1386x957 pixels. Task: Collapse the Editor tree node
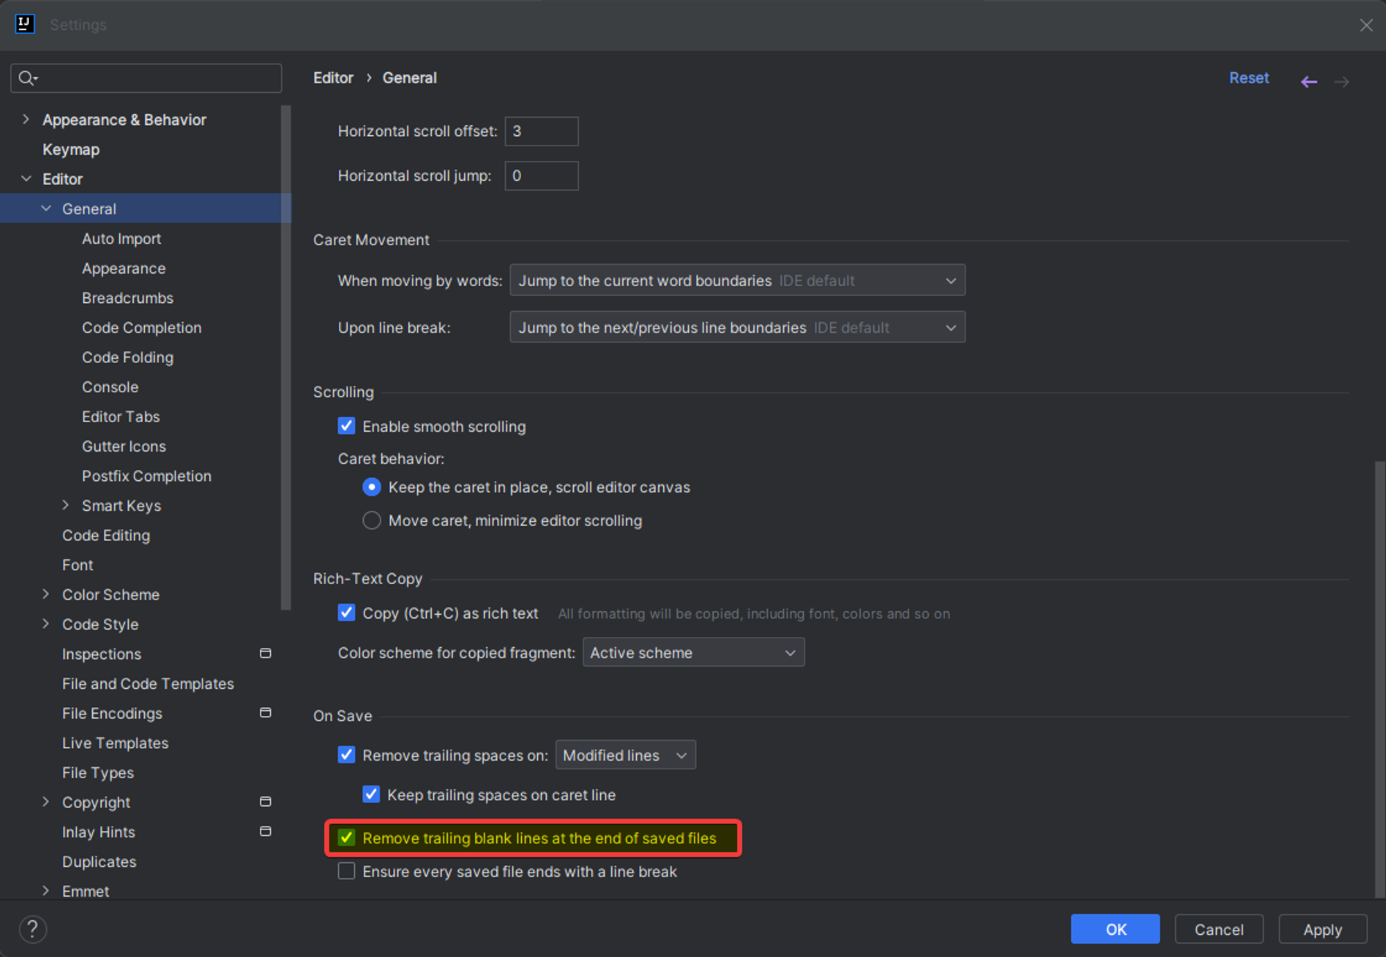click(x=26, y=179)
